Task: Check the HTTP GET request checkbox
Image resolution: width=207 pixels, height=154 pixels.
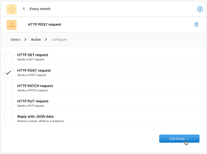Action: [8, 57]
